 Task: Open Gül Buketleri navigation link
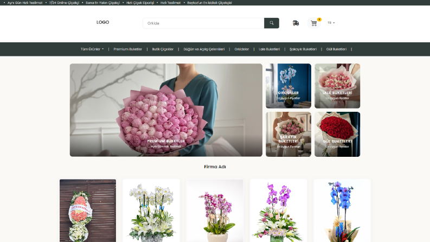tap(336, 49)
